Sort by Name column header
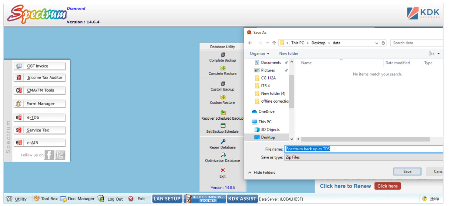The height and width of the screenshot is (206, 449). pos(306,63)
